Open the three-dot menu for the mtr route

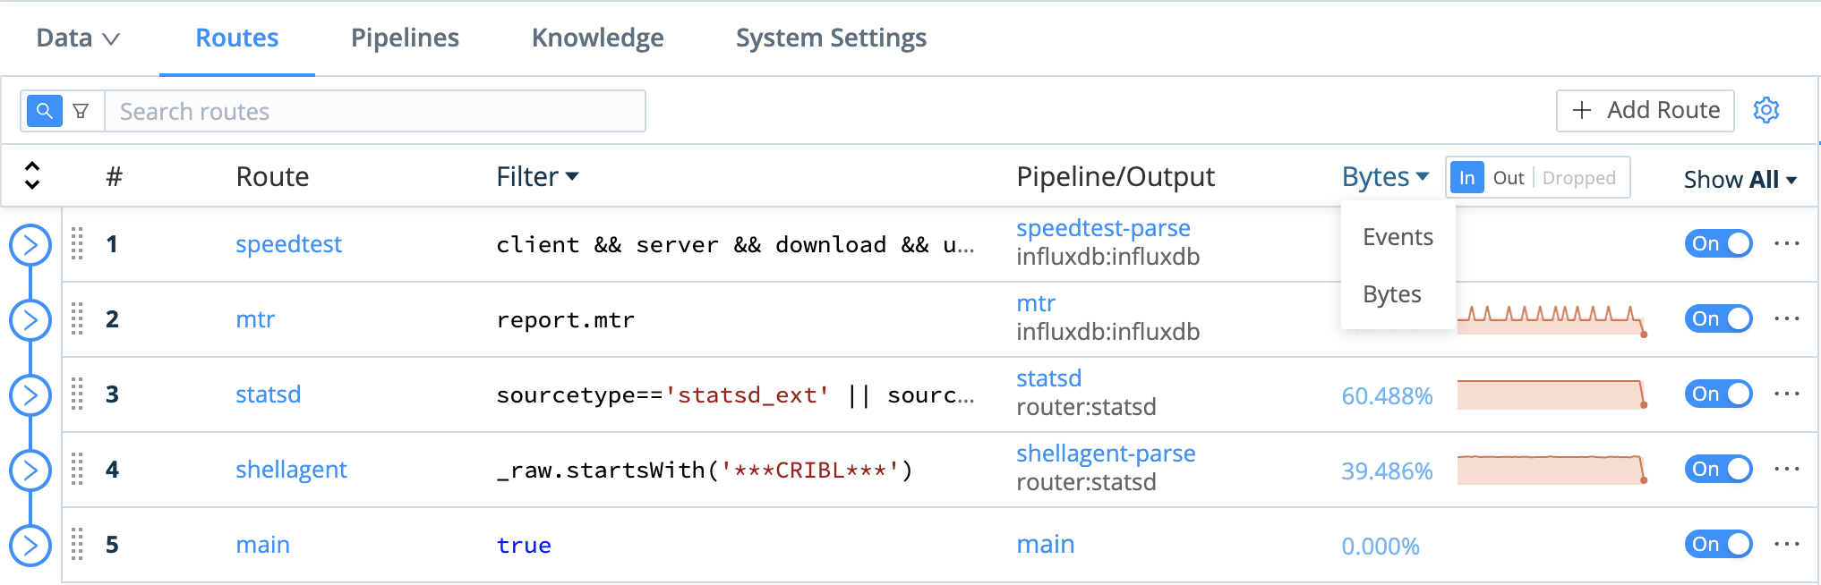coord(1786,318)
